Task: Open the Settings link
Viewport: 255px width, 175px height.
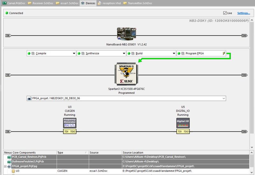Action: 243,13
